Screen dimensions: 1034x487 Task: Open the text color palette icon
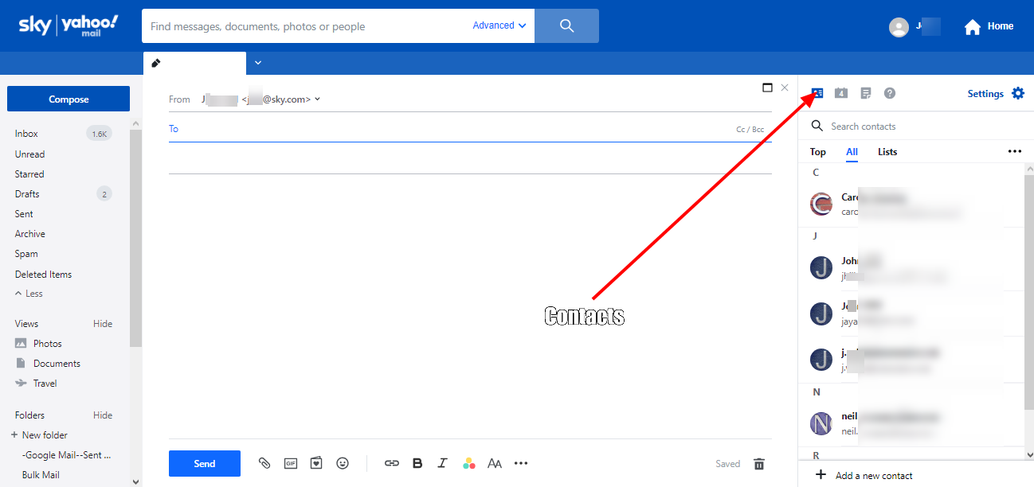tap(468, 463)
